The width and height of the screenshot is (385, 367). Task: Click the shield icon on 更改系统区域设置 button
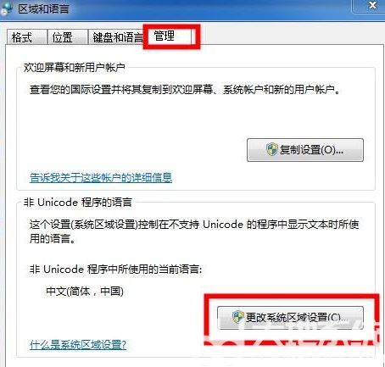pos(238,317)
